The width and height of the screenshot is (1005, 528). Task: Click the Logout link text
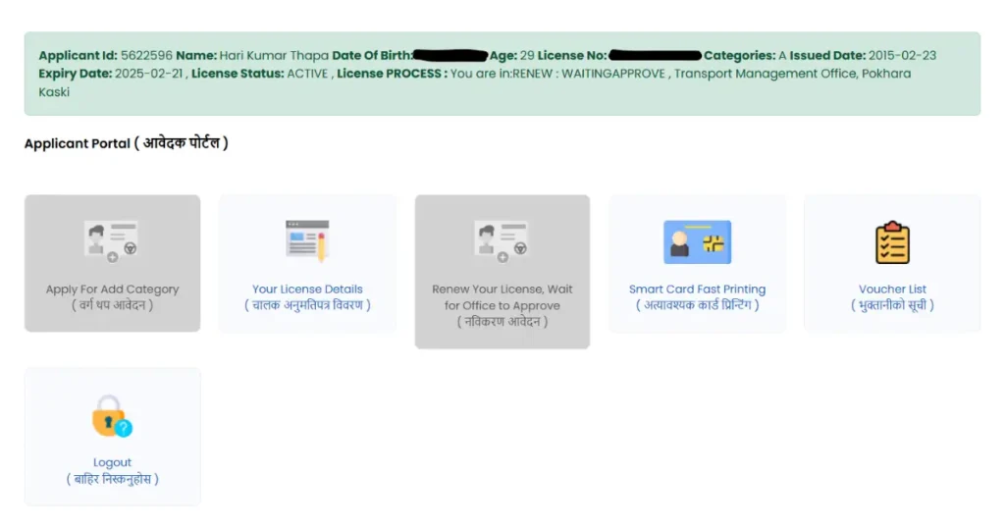[112, 462]
